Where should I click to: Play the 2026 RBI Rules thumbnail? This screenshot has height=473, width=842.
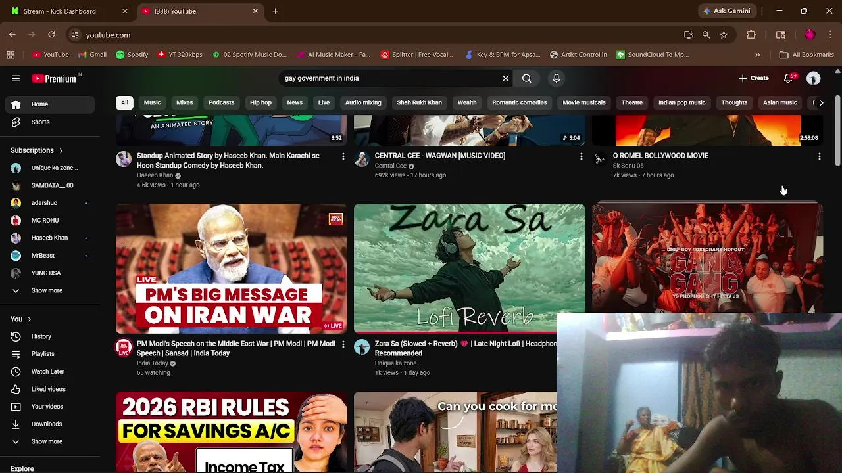click(231, 432)
